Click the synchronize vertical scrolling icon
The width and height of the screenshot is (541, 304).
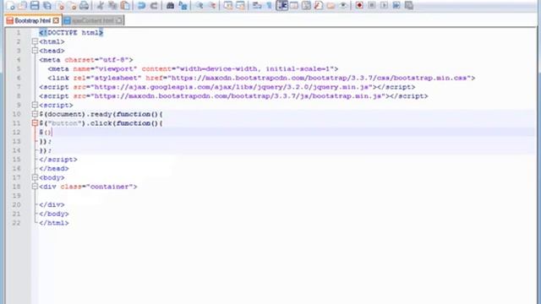pyautogui.click(x=227, y=5)
